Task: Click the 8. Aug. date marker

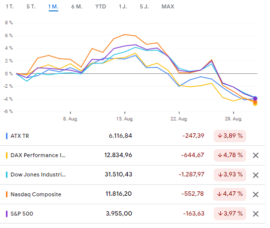Action: pos(71,119)
